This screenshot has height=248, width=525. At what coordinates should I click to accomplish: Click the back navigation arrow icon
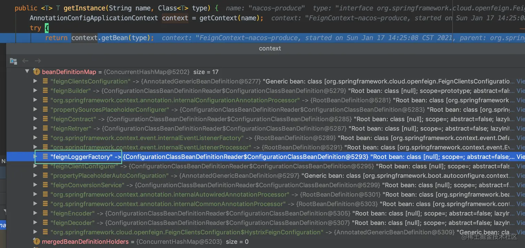pos(25,61)
